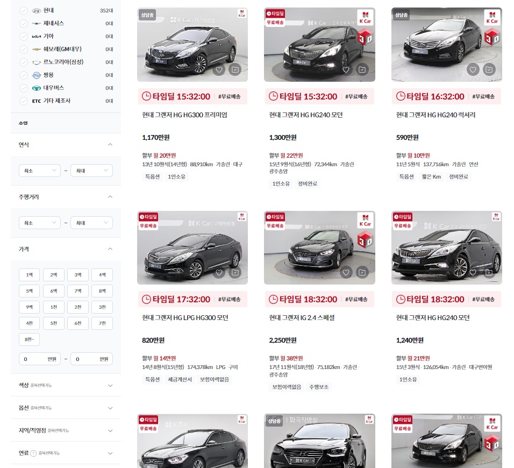Click the 짧은 Km tag
Image resolution: width=514 pixels, height=468 pixels.
[431, 177]
